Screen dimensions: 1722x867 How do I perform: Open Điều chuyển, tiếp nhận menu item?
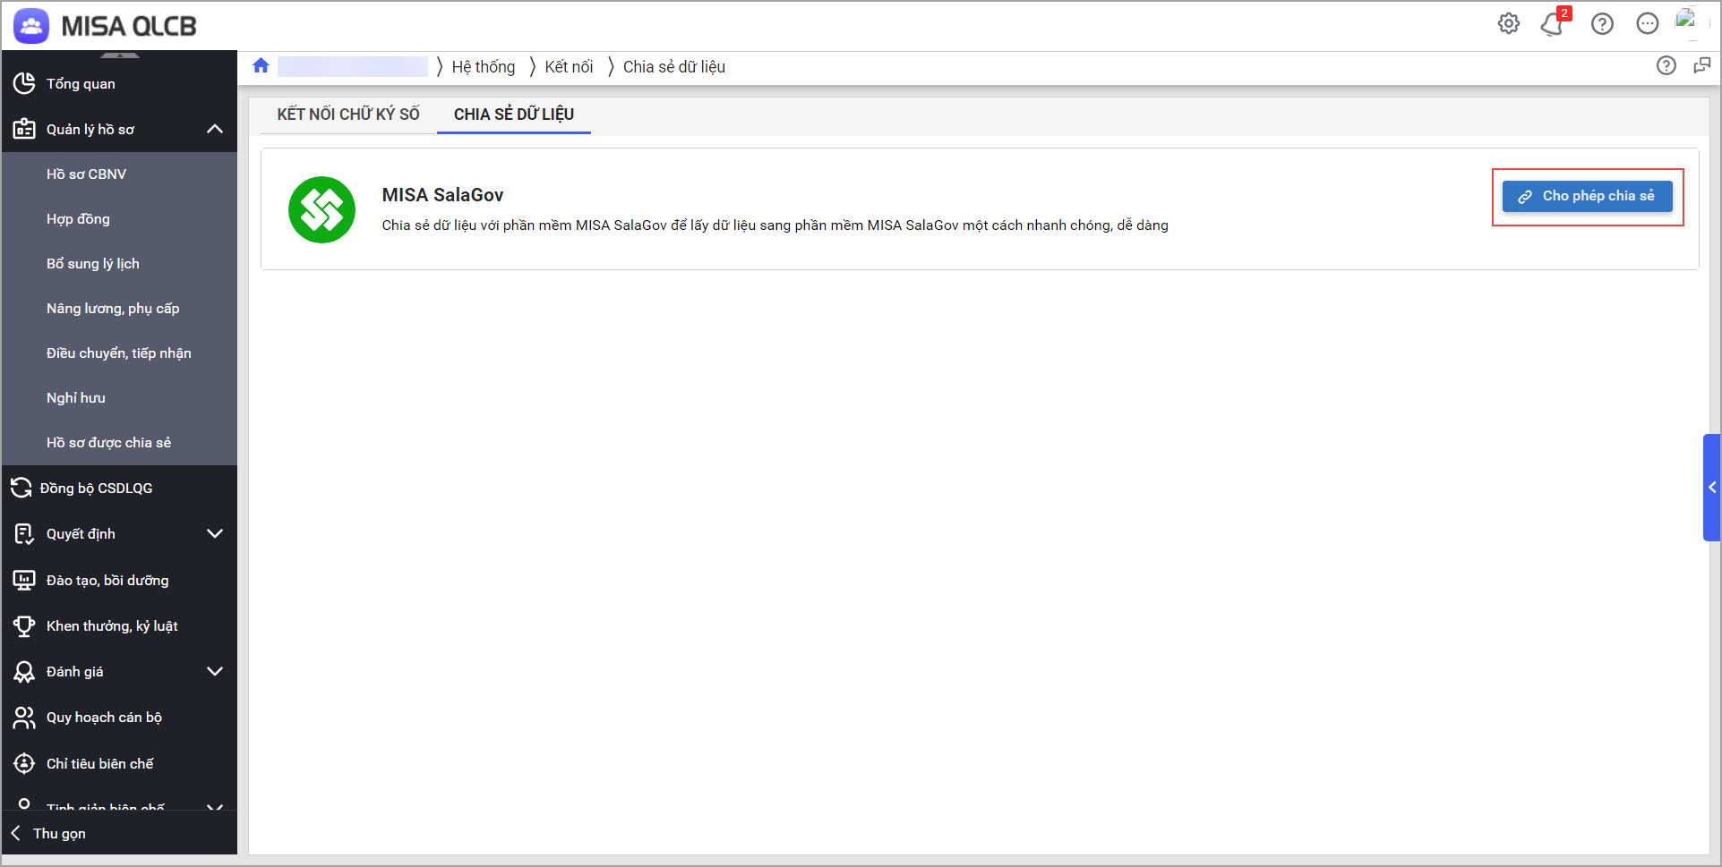click(120, 353)
